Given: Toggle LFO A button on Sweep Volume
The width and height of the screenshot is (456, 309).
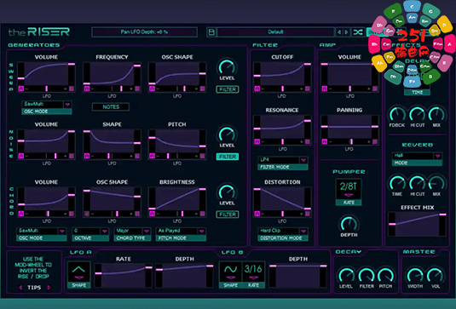Looking at the screenshot, I should click(x=21, y=89).
